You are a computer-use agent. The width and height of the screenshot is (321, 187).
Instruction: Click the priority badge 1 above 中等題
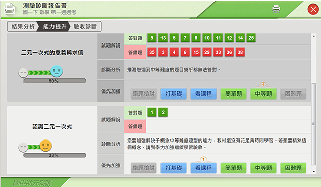pos(263,85)
